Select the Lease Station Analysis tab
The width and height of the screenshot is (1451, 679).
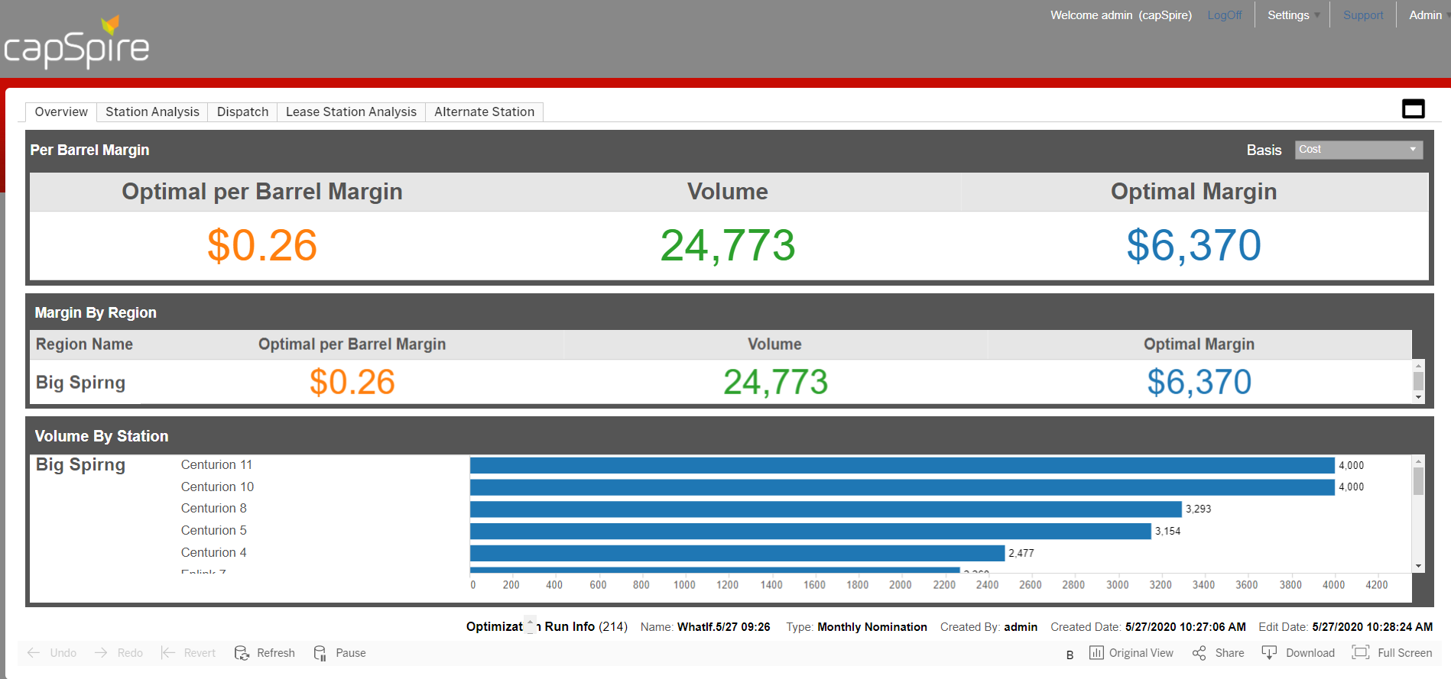pyautogui.click(x=351, y=112)
